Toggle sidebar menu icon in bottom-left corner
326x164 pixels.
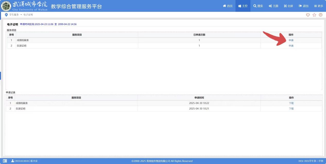pyautogui.click(x=5, y=161)
